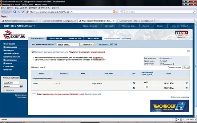Image resolution: width=197 pixels, height=123 pixels.
Task: Open the Monroe shock absorbers banner
Action: pos(170,106)
